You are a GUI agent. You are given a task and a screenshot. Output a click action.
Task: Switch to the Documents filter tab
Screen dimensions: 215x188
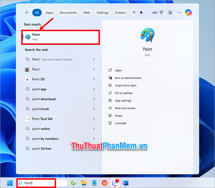tap(68, 13)
